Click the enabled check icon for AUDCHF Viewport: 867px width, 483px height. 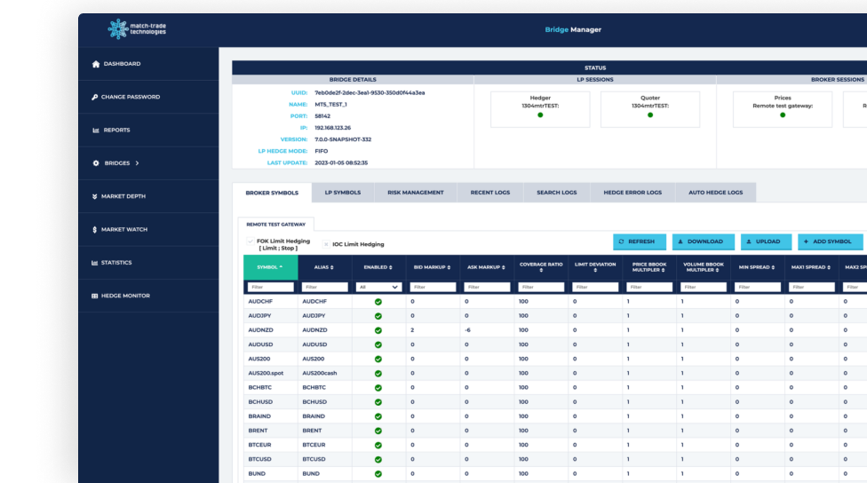tap(378, 302)
